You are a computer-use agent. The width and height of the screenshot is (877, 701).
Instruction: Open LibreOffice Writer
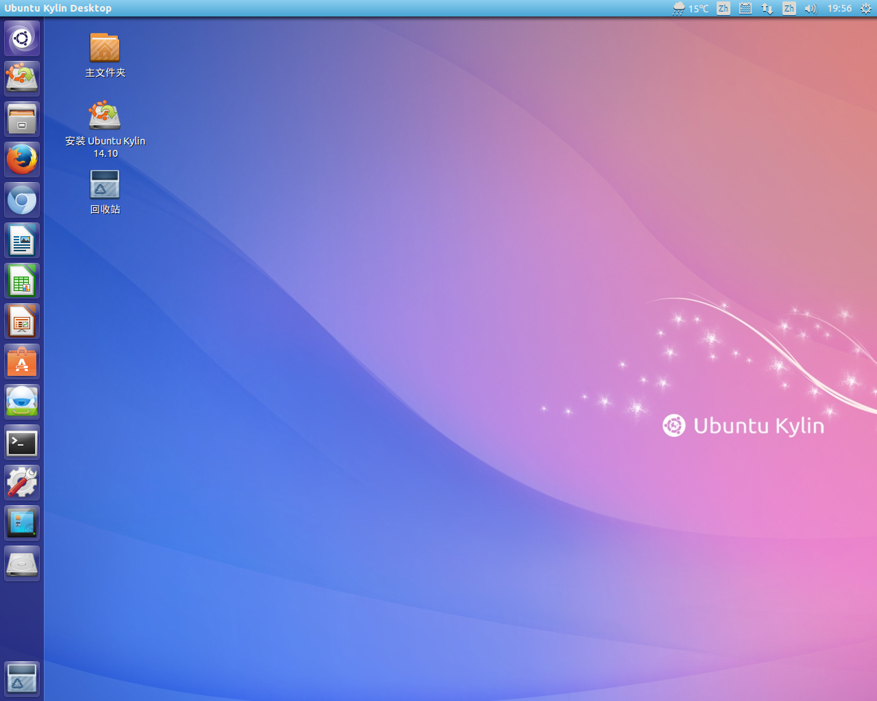(22, 240)
